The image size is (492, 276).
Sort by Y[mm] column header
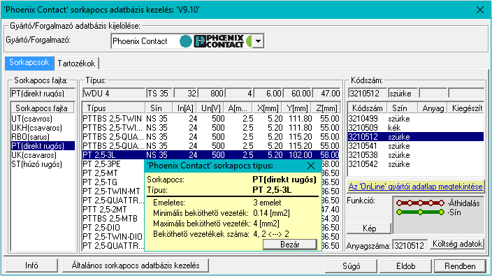click(x=297, y=108)
